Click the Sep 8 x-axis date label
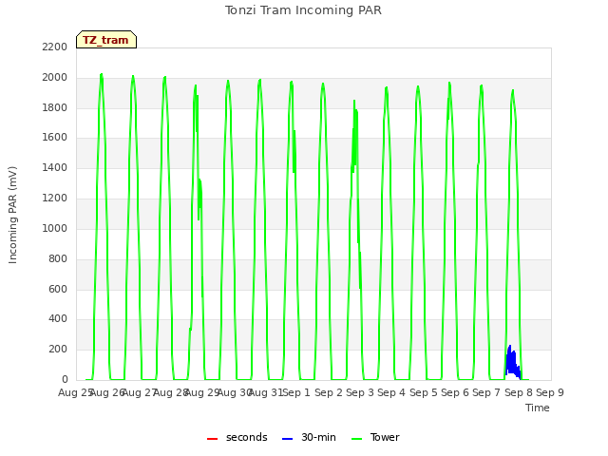This screenshot has height=456, width=608. click(519, 392)
